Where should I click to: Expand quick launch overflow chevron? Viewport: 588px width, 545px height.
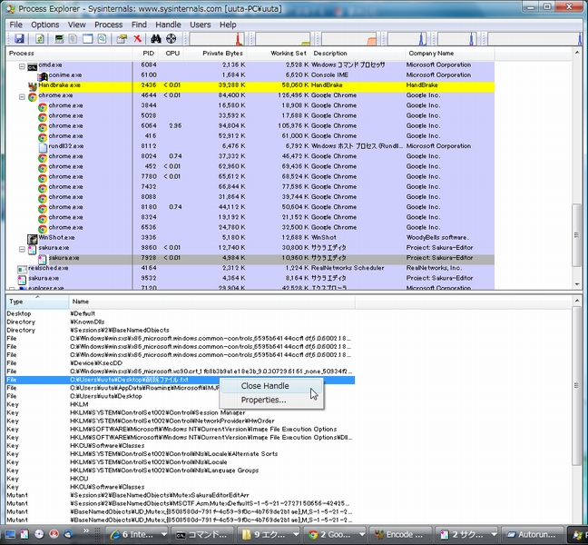86,530
